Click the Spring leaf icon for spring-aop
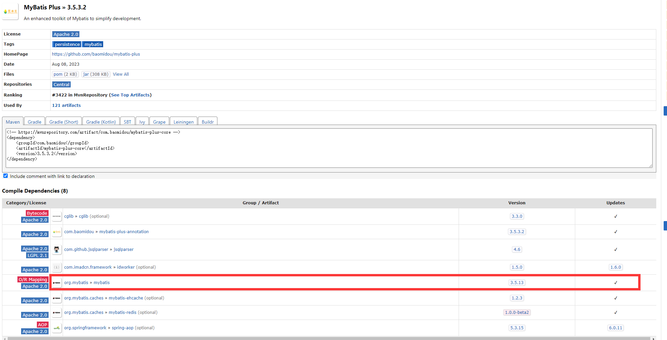The image size is (667, 340). tap(57, 328)
